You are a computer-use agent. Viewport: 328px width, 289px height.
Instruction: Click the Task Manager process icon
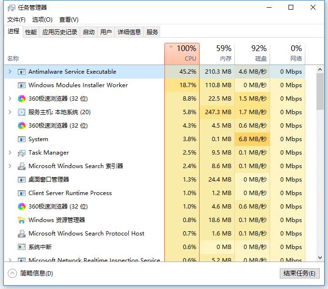click(22, 153)
